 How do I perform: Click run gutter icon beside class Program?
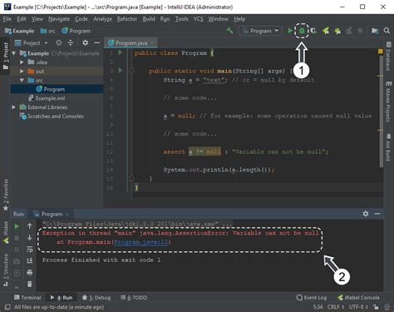(121, 52)
